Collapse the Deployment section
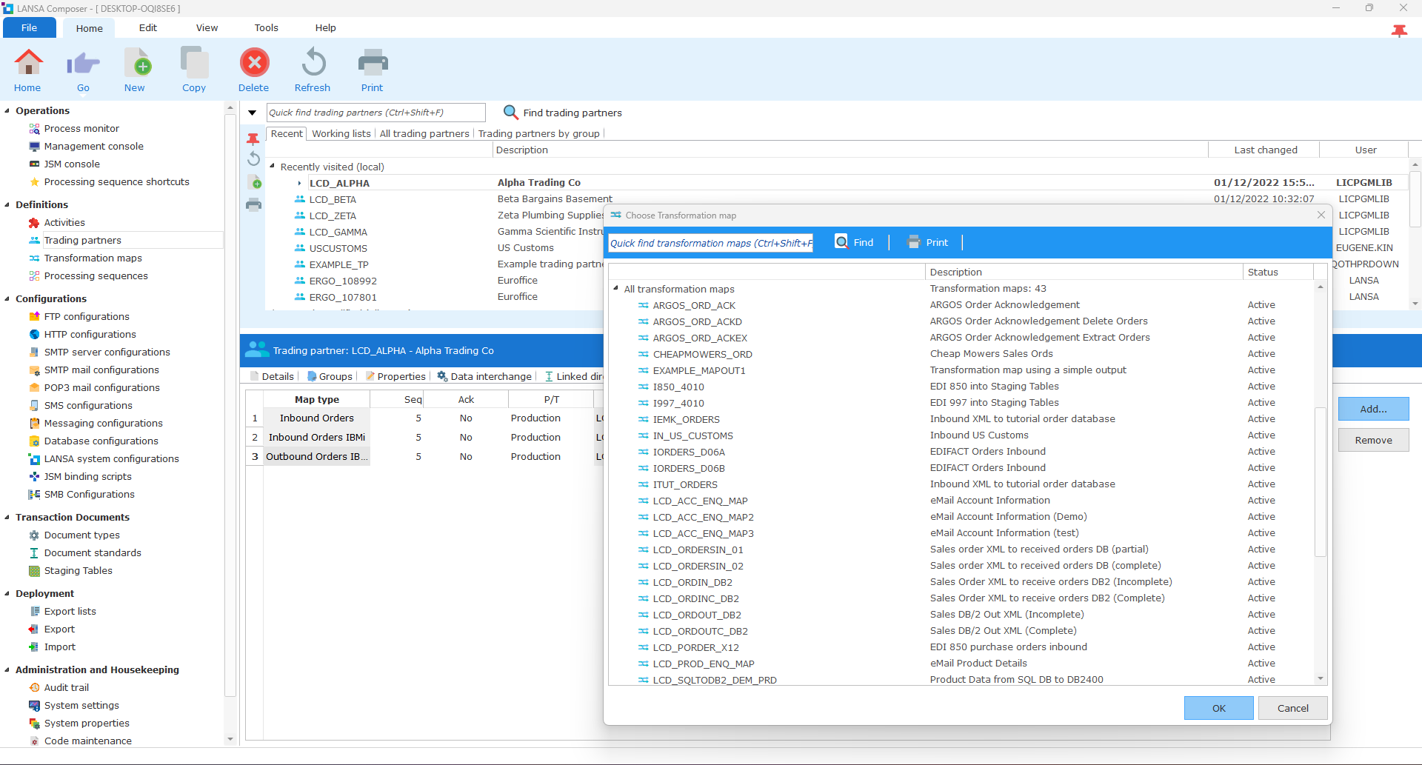1422x765 pixels. pyautogui.click(x=7, y=593)
